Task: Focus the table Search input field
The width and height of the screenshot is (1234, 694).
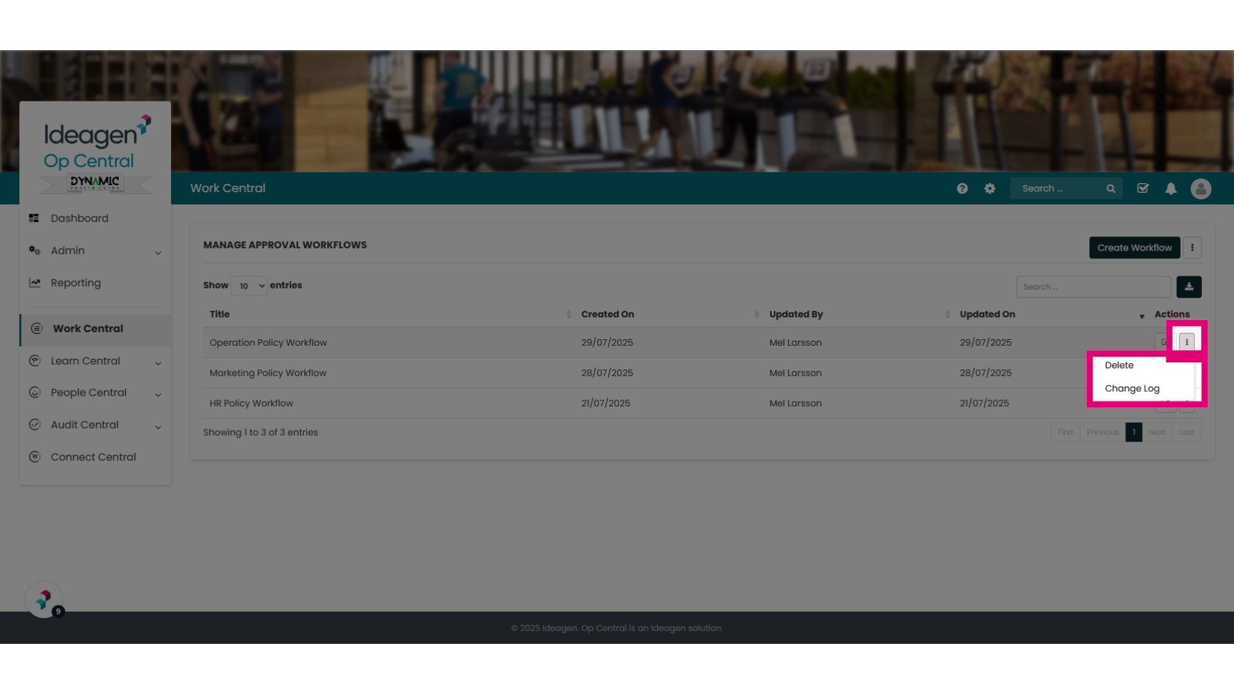Action: click(1093, 287)
